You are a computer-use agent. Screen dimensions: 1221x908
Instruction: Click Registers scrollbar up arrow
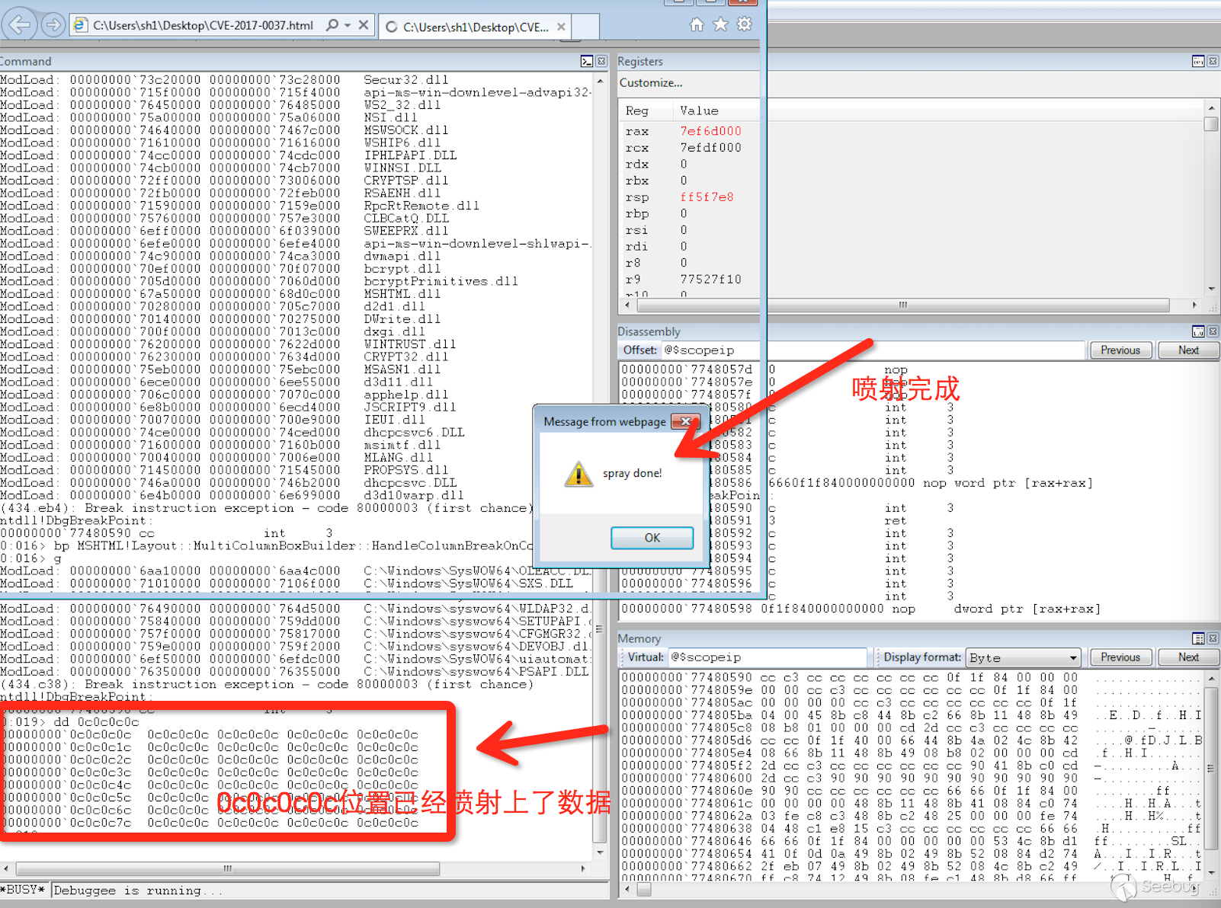[x=1211, y=107]
